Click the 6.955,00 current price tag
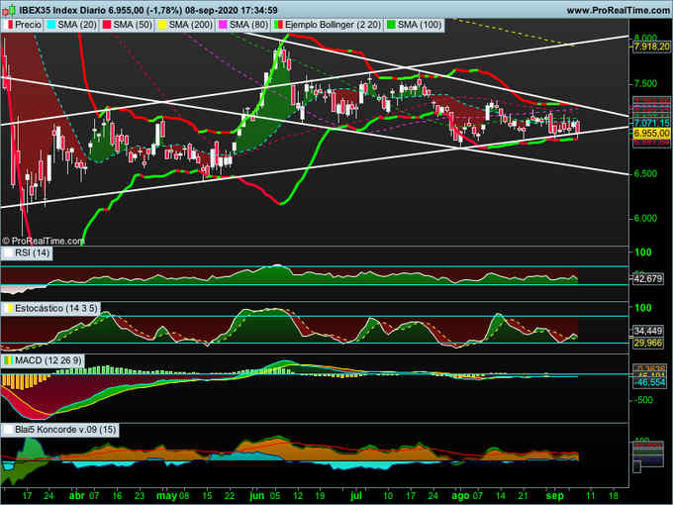Image resolution: width=673 pixels, height=505 pixels. click(650, 132)
